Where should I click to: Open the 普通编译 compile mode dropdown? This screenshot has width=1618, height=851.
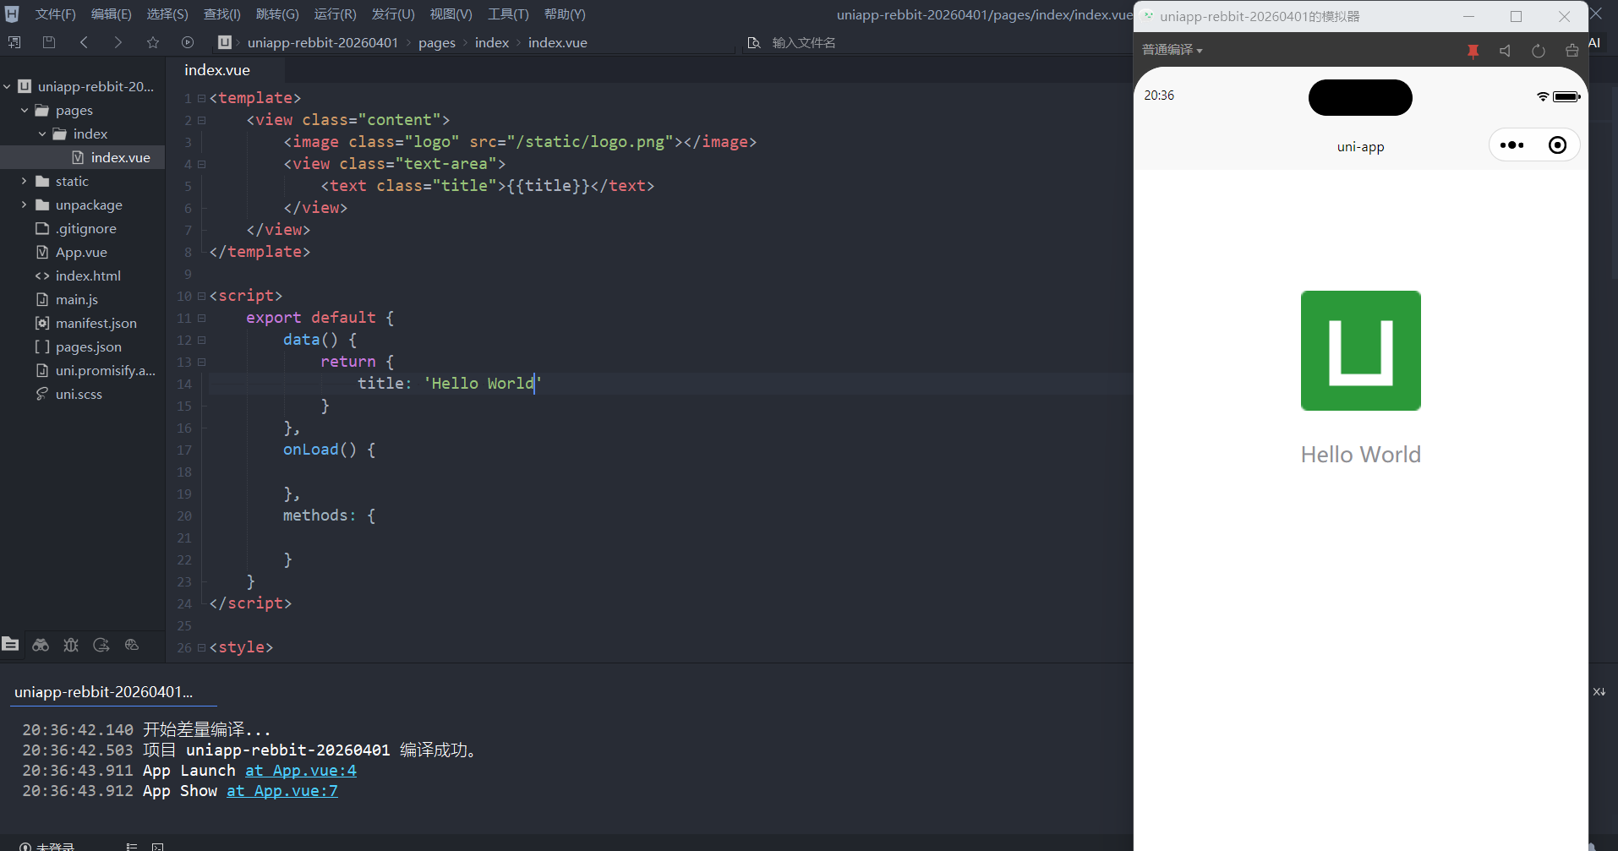pyautogui.click(x=1172, y=50)
